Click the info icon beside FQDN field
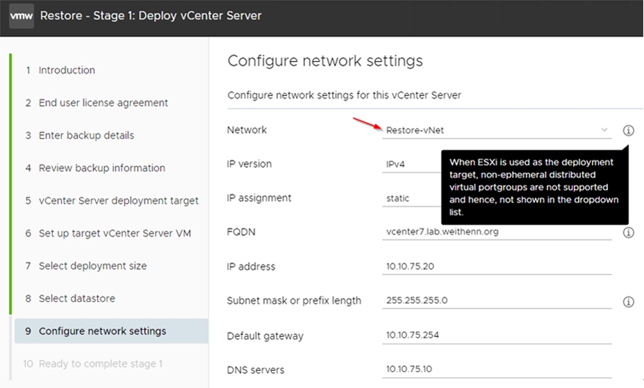Screen dimensions: 644x388 [628, 233]
